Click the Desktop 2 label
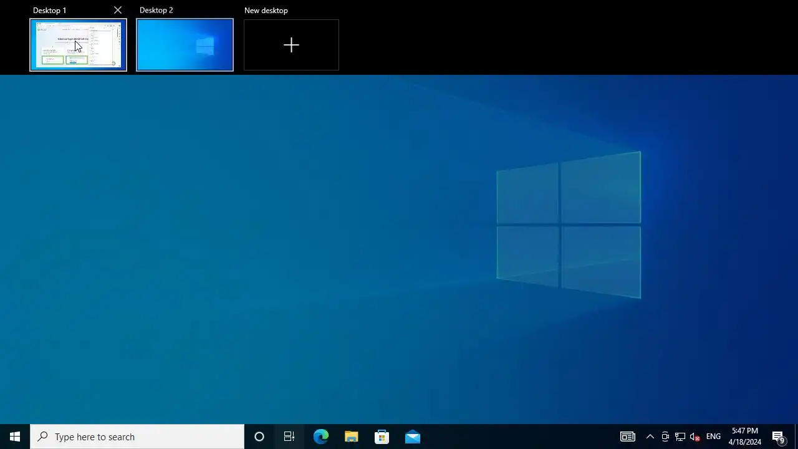 156,10
